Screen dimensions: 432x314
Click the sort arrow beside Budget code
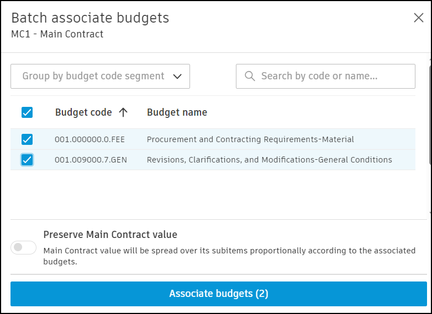pyautogui.click(x=123, y=112)
